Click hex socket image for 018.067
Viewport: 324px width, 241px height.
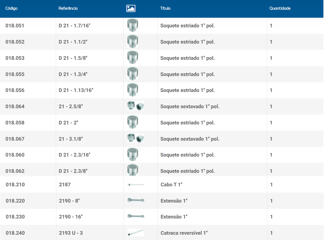pyautogui.click(x=135, y=139)
